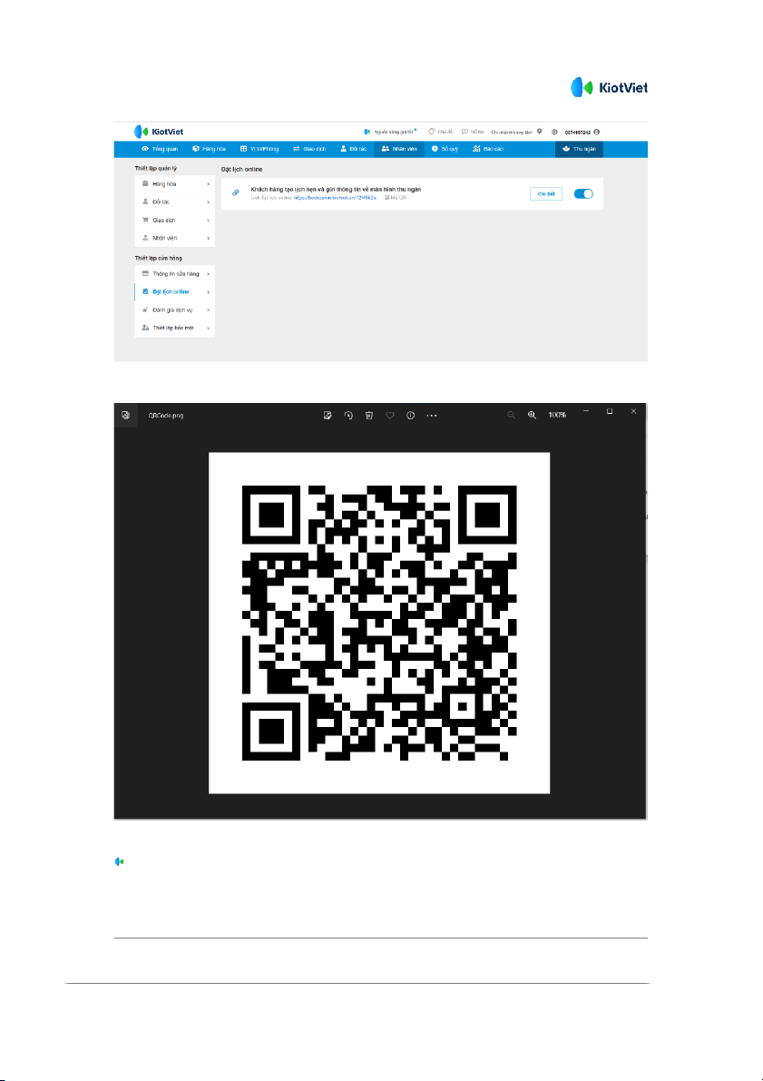763x1081 pixels.
Task: Delete the QRCode.png image
Action: click(368, 415)
